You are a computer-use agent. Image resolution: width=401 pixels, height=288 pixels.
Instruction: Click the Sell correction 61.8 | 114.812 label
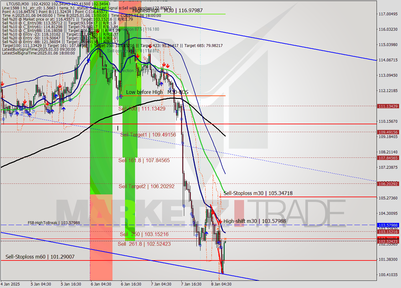pos(133,50)
